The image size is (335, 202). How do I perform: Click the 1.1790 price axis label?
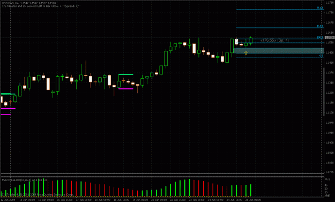pos(330,3)
